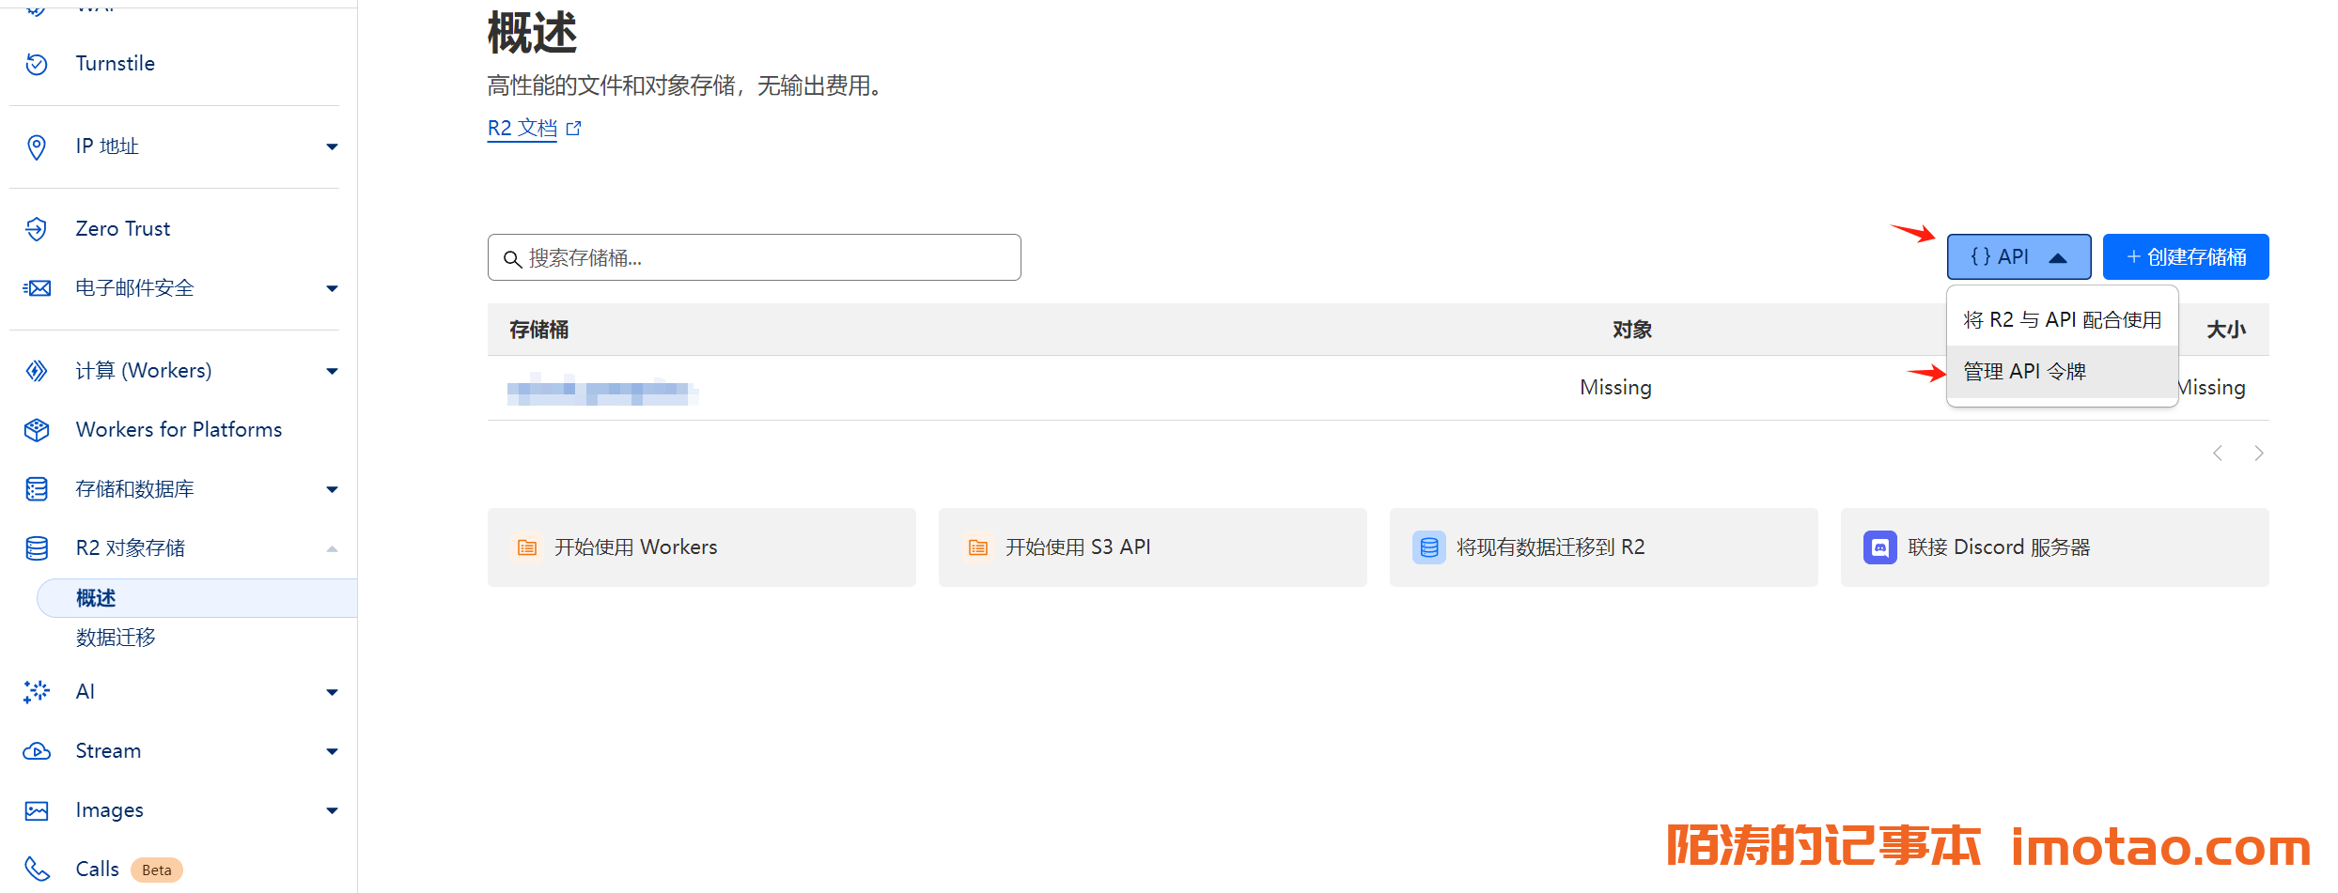Click the R2 对象存储 database icon
The width and height of the screenshot is (2338, 893).
click(37, 548)
